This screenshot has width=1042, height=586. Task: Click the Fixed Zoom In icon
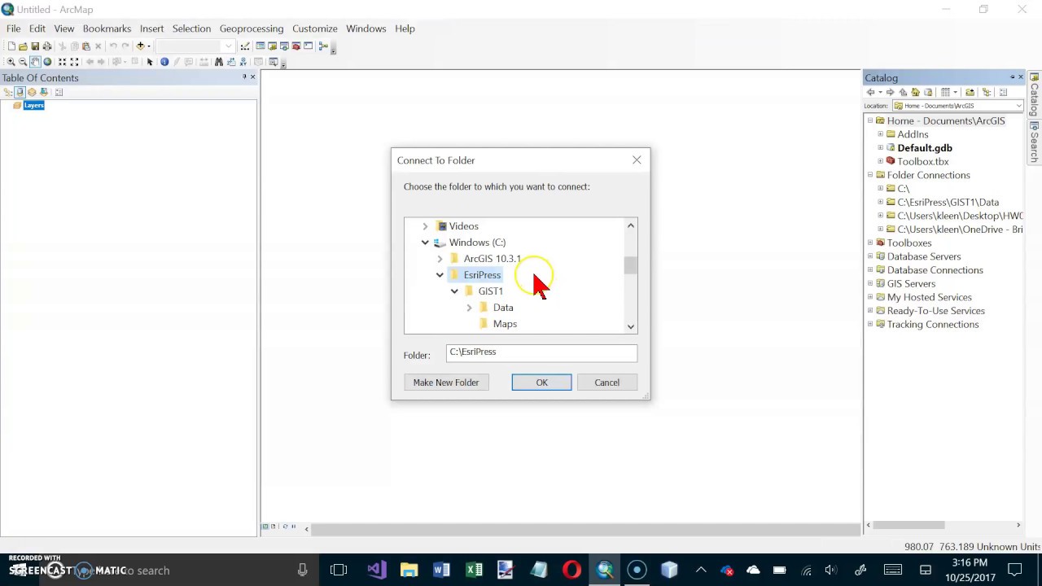pos(62,62)
